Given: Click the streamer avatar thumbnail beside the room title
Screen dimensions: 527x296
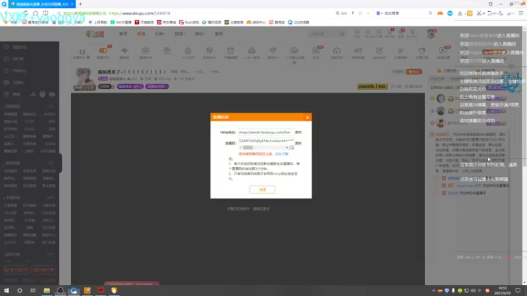Looking at the screenshot, I should click(x=84, y=79).
